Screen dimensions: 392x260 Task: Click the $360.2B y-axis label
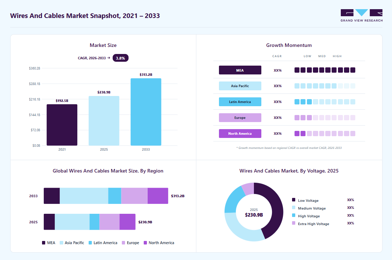tap(35, 68)
